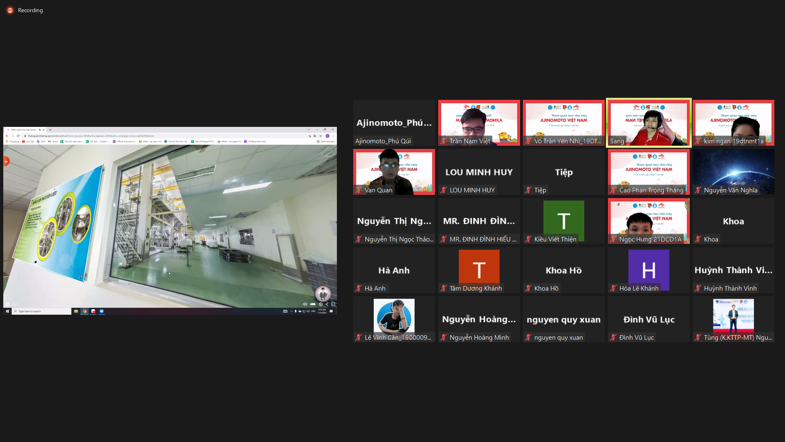The width and height of the screenshot is (785, 442).
Task: Bookmark page with star icon
Action: click(x=321, y=136)
